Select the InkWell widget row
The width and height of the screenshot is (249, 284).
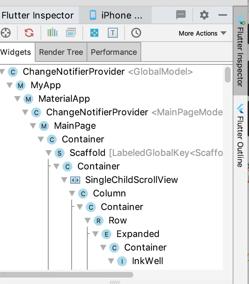[148, 261]
